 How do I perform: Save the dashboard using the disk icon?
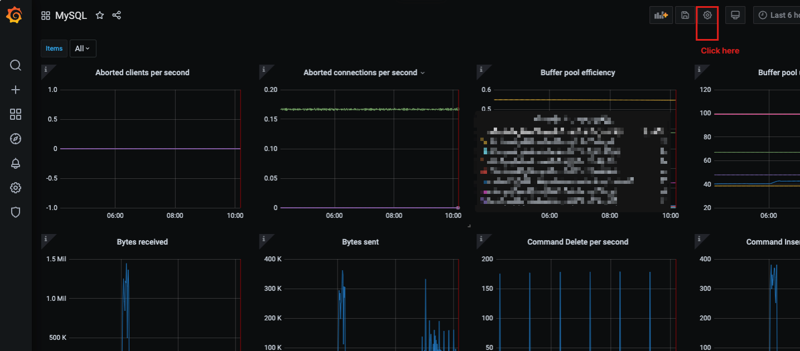(x=685, y=16)
